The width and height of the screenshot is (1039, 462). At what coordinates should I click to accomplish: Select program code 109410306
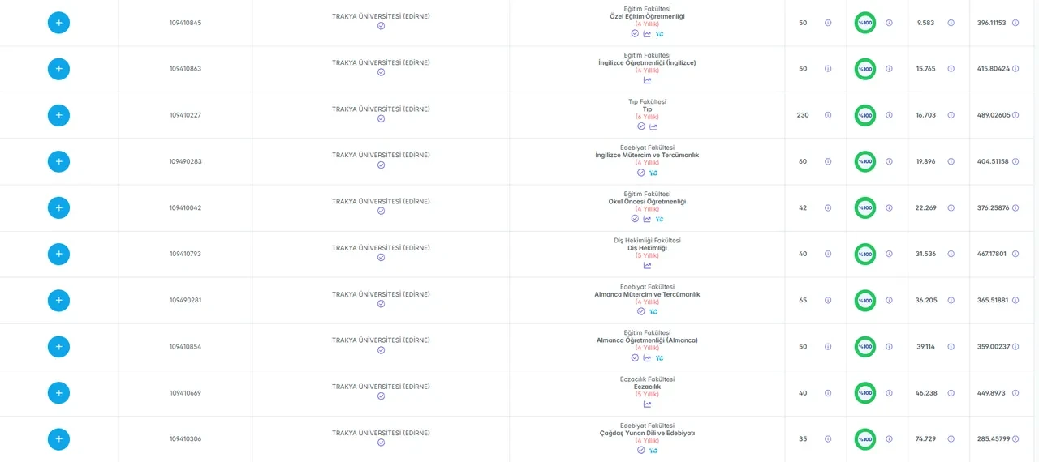(185, 439)
